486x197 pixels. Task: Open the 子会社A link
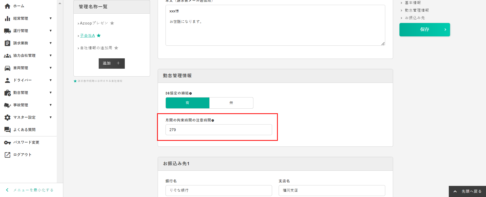tap(87, 36)
